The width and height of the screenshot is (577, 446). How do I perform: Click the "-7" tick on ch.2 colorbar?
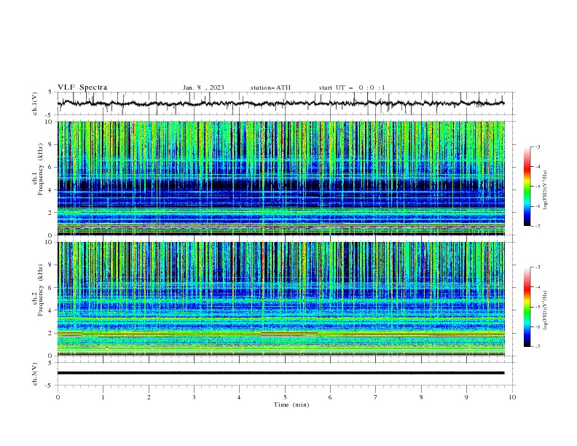[537, 347]
